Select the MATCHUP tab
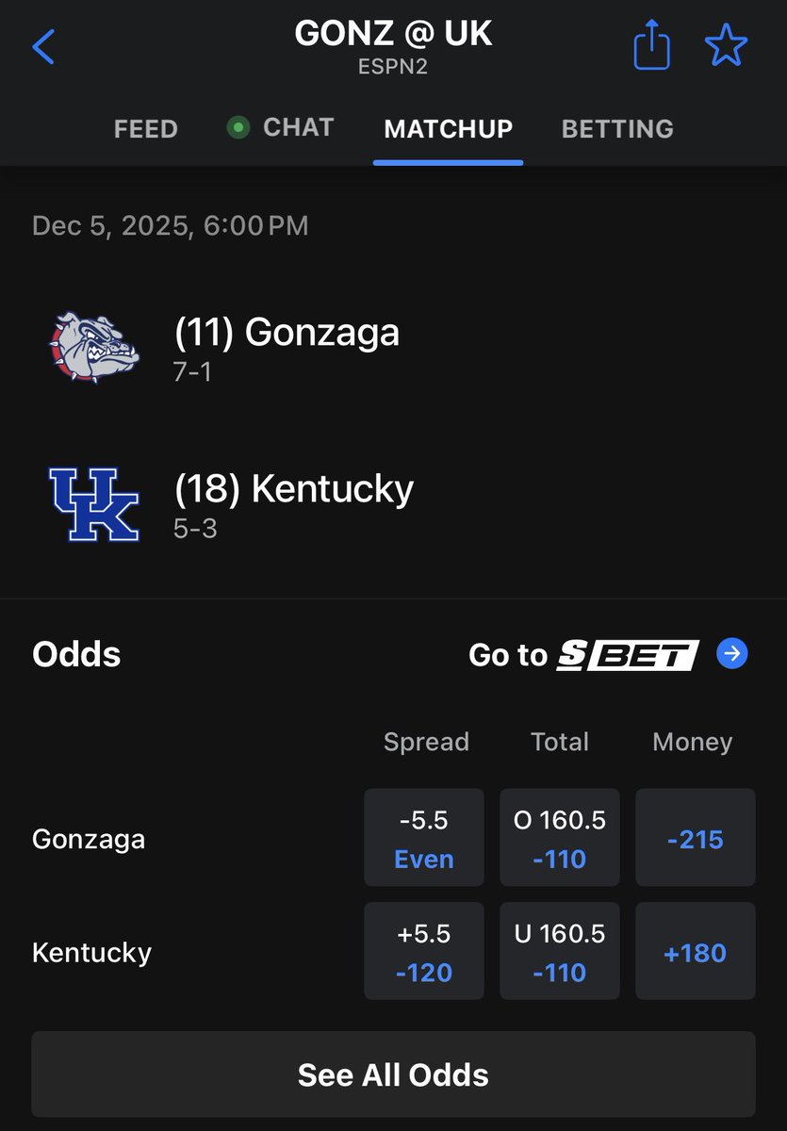The height and width of the screenshot is (1131, 787). pos(449,128)
